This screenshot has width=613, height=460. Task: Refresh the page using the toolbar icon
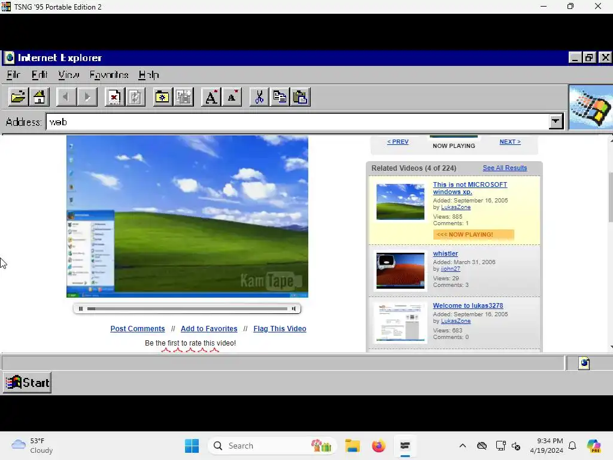coord(135,96)
